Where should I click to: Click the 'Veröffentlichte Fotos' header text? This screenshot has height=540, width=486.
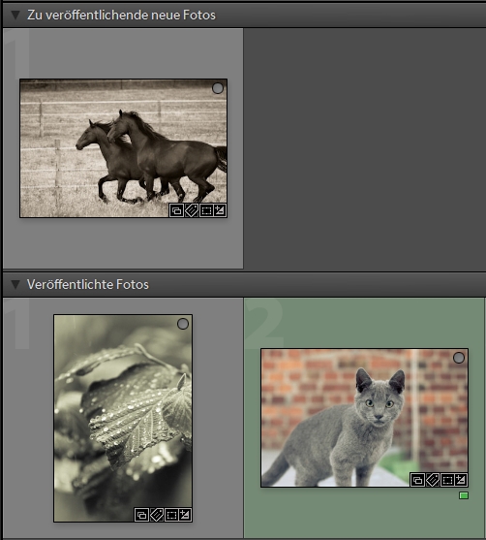tap(88, 284)
